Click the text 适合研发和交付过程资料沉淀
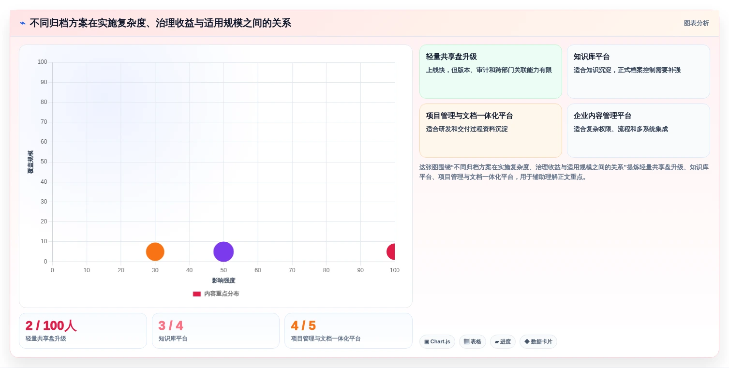729x368 pixels. 467,129
